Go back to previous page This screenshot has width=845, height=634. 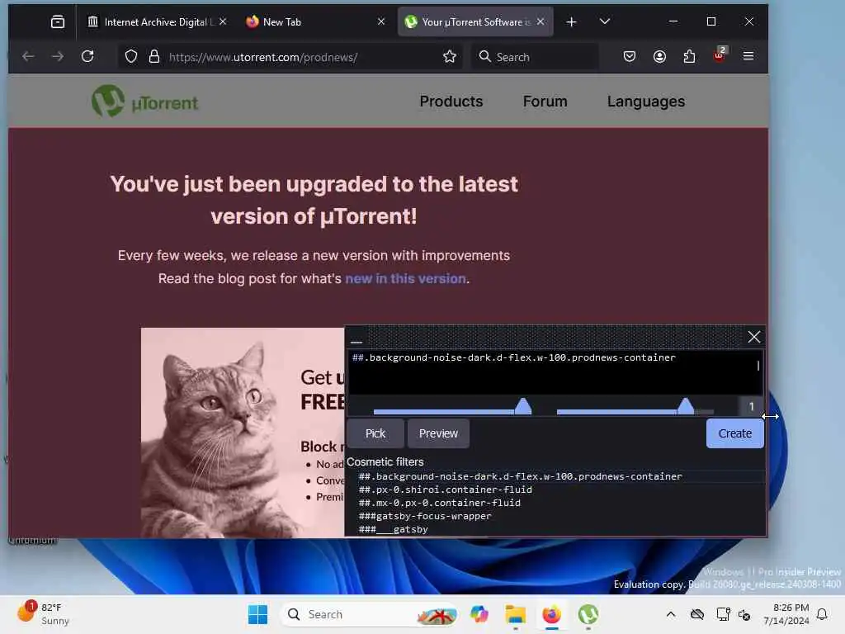(x=28, y=56)
